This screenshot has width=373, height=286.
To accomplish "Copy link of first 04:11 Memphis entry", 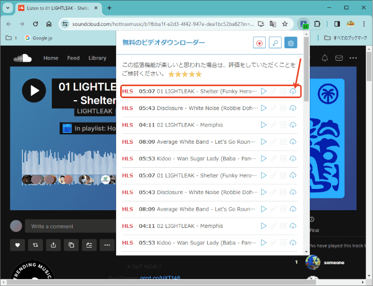I will pyautogui.click(x=274, y=125).
